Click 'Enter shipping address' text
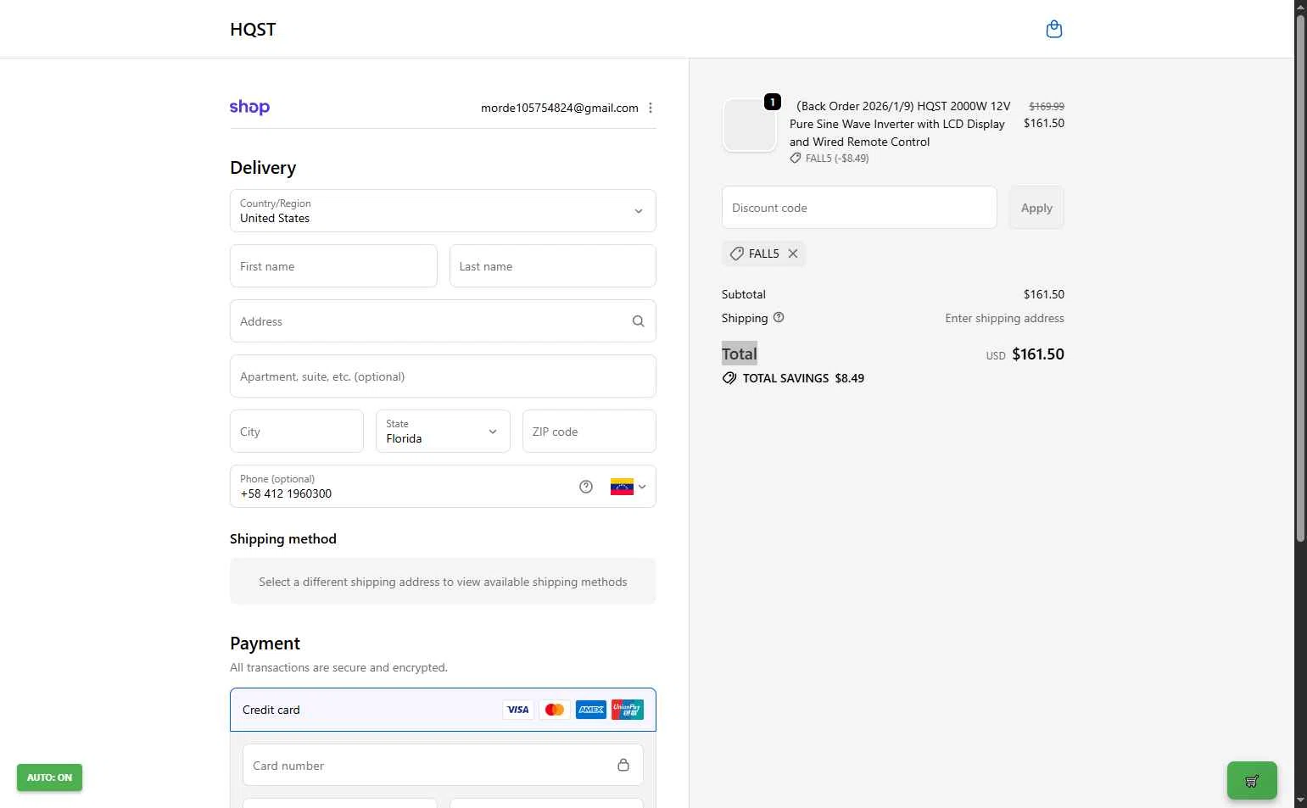This screenshot has height=808, width=1307. (1005, 318)
